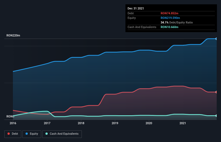Toggle the Debt series legend button
221x142 pixels.
point(13,134)
